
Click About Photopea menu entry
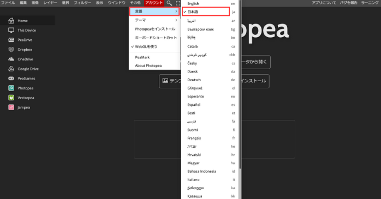[154, 65]
